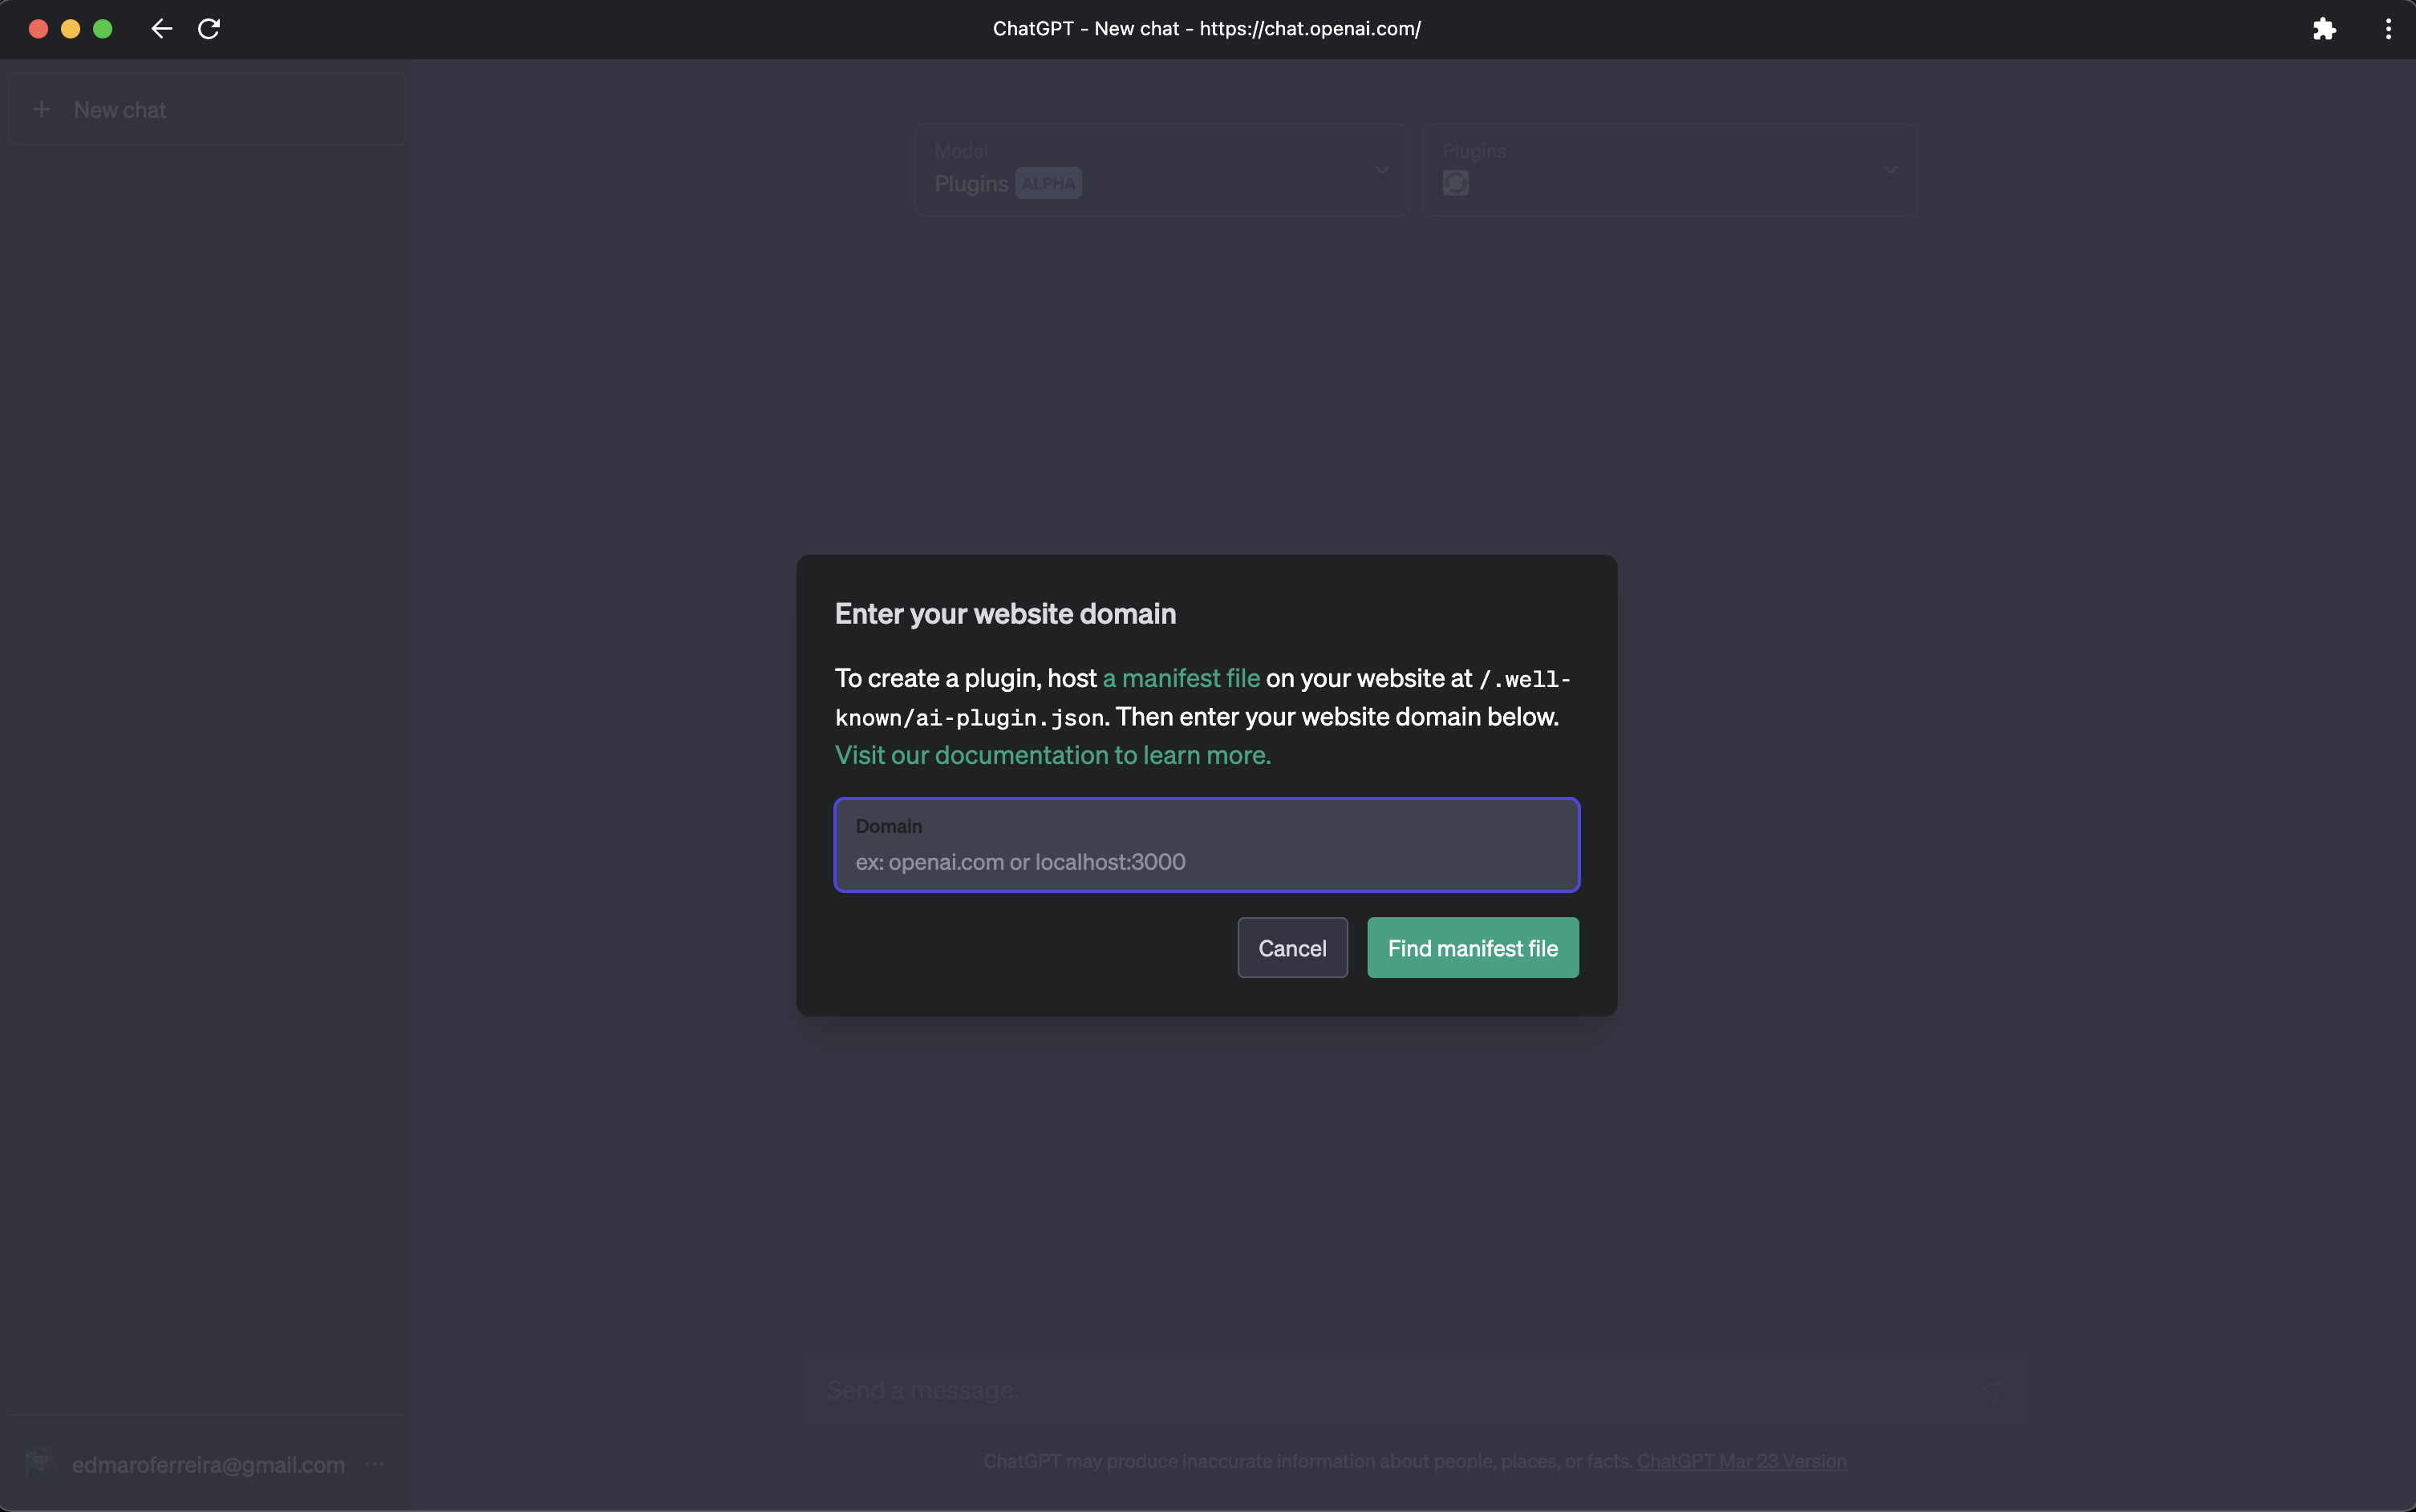Open the three-dot browser menu

(x=2388, y=29)
